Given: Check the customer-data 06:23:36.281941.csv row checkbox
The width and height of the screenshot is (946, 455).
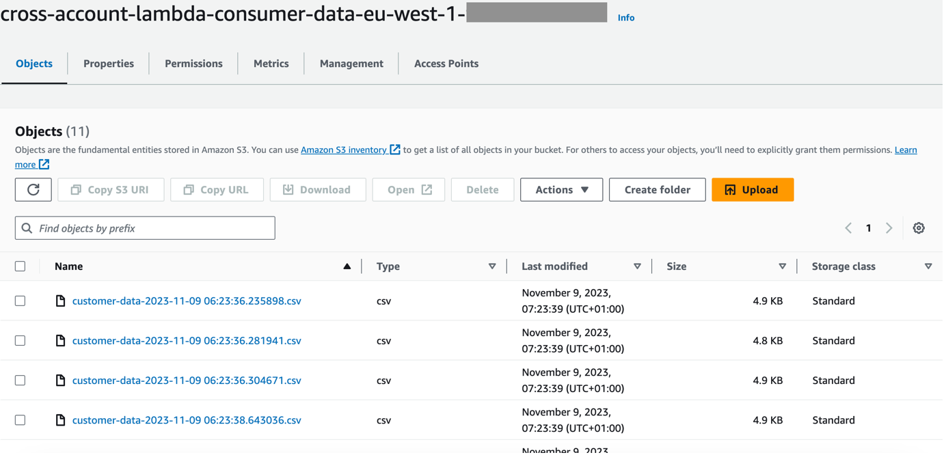Looking at the screenshot, I should point(21,340).
